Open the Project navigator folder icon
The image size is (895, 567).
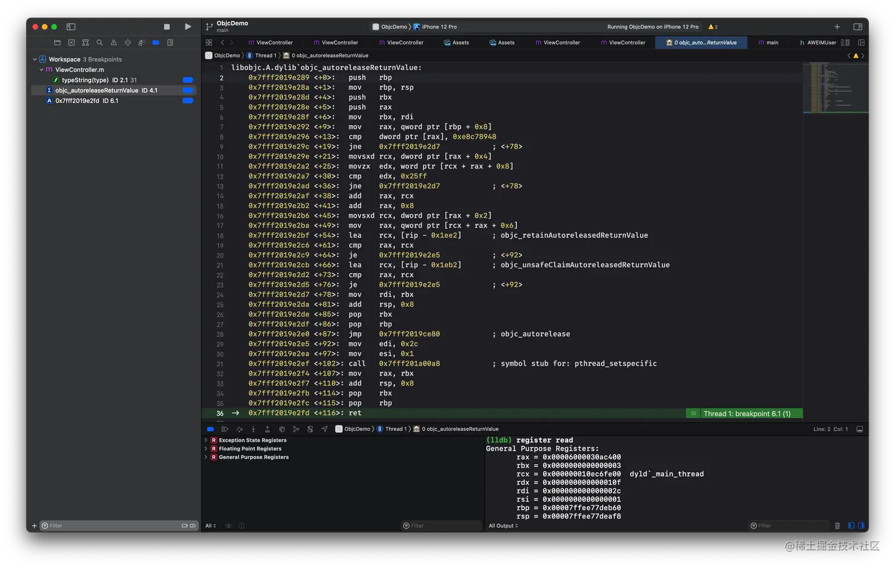coord(57,43)
